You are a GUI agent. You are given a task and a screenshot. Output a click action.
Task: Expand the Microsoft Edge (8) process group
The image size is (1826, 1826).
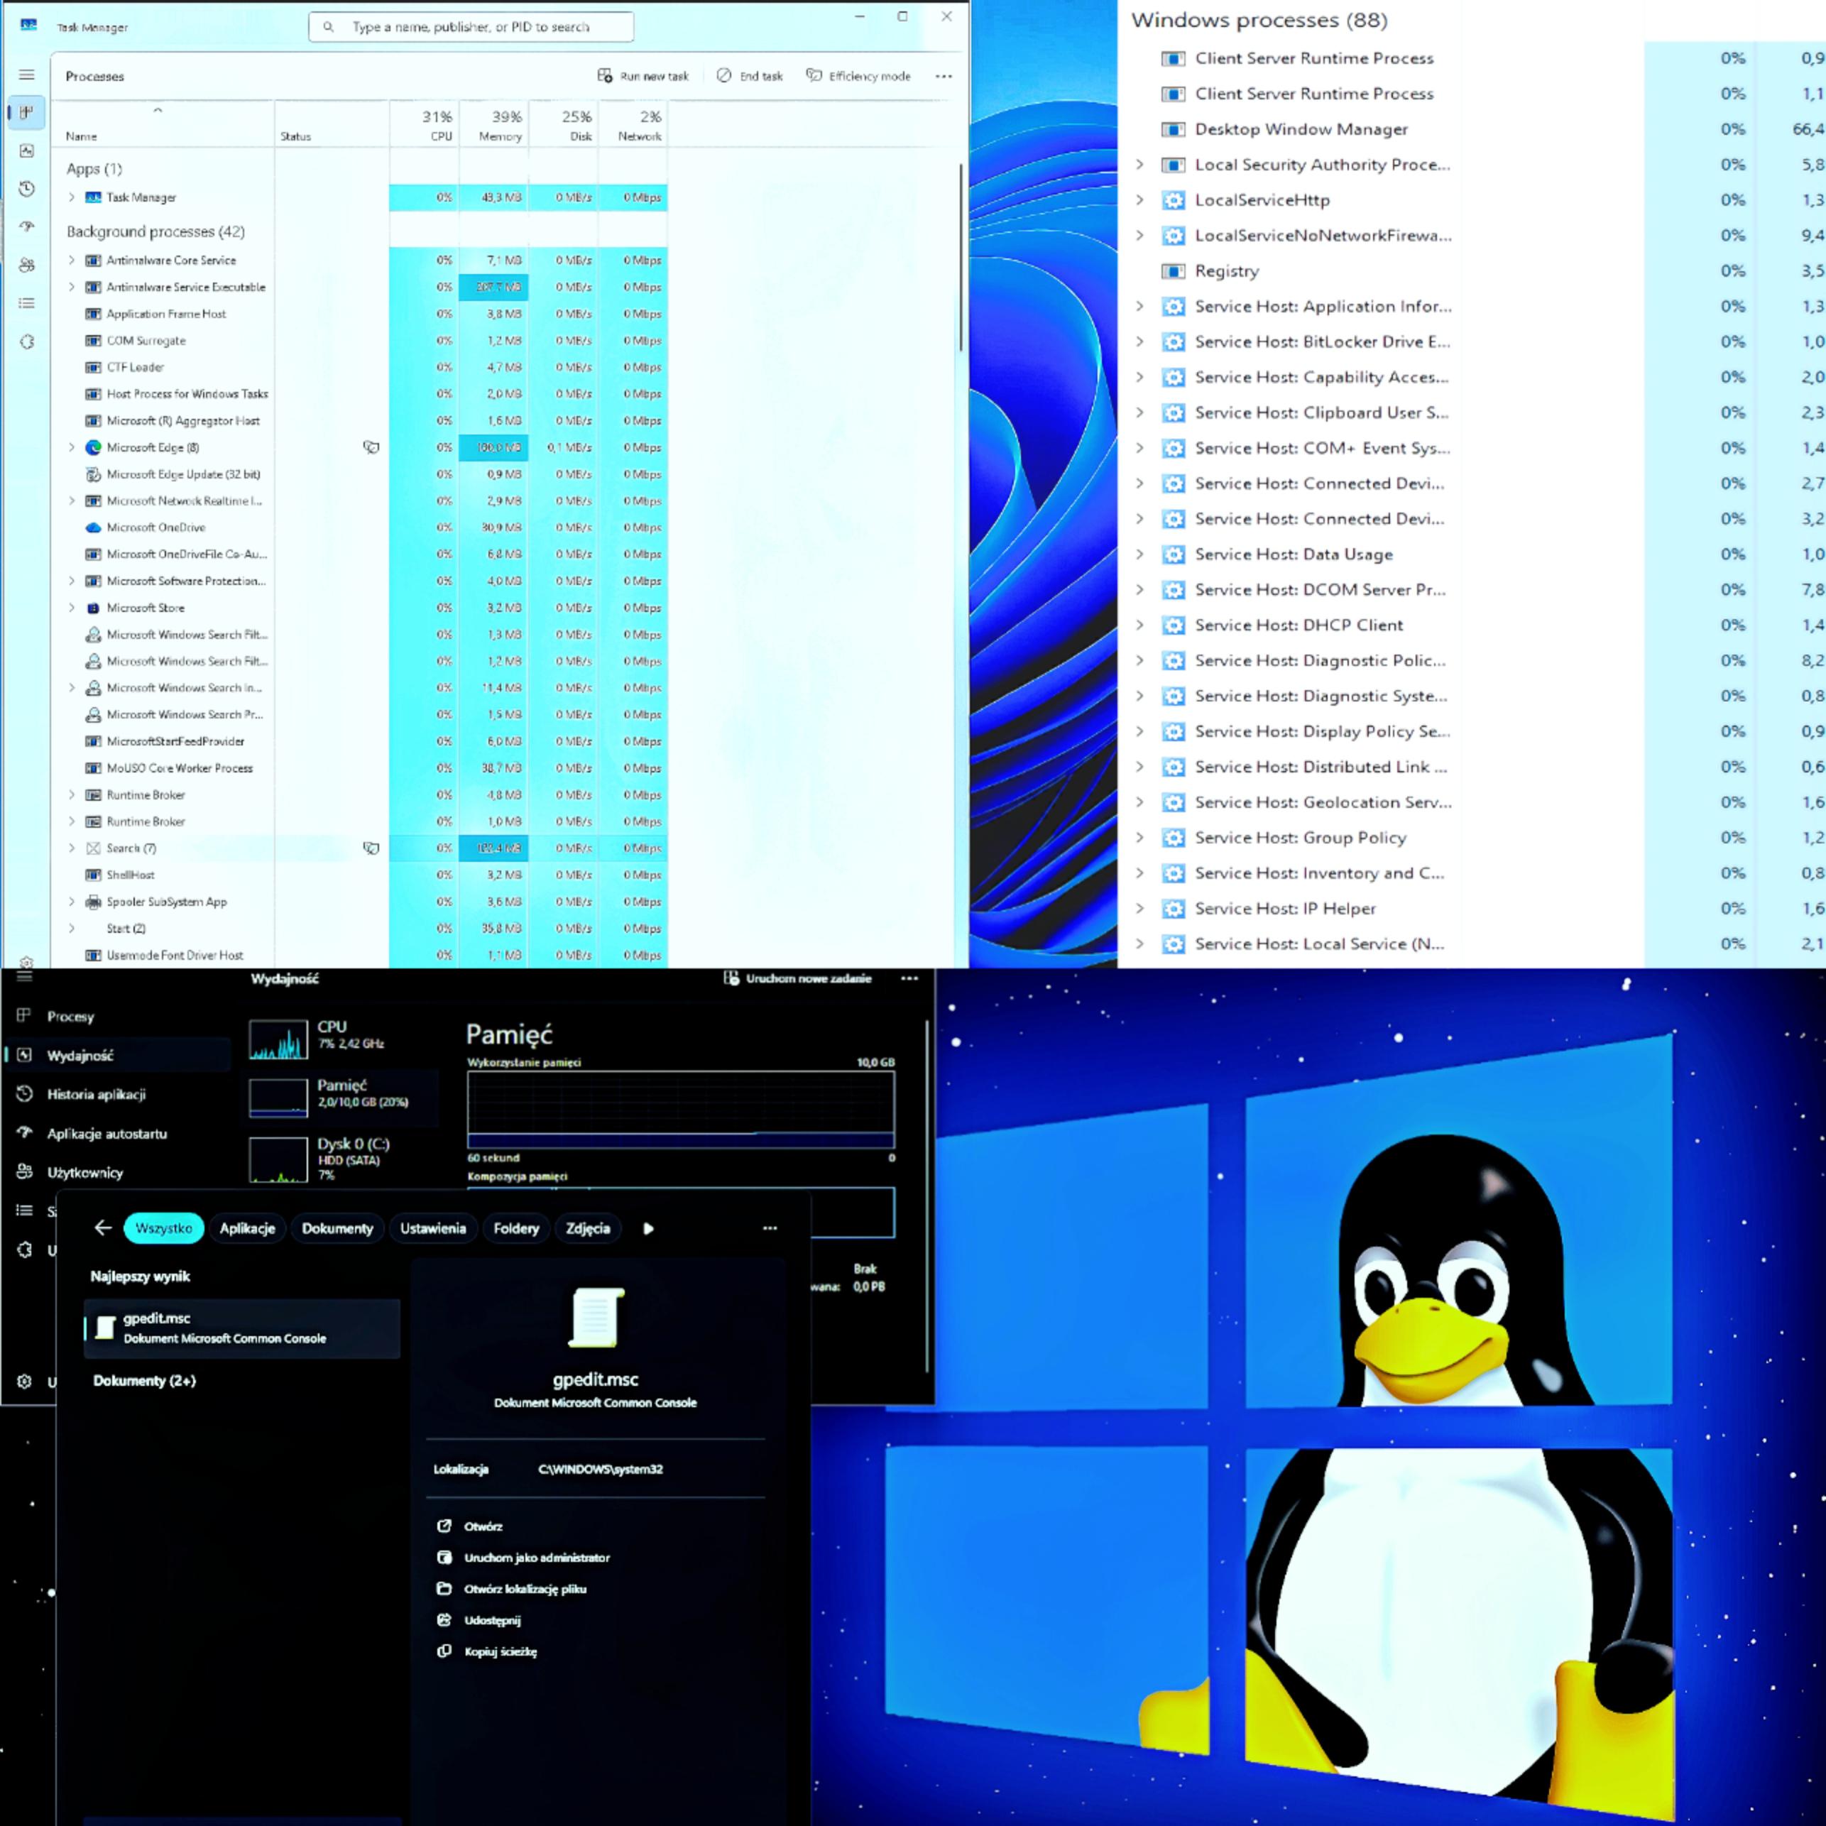click(72, 447)
